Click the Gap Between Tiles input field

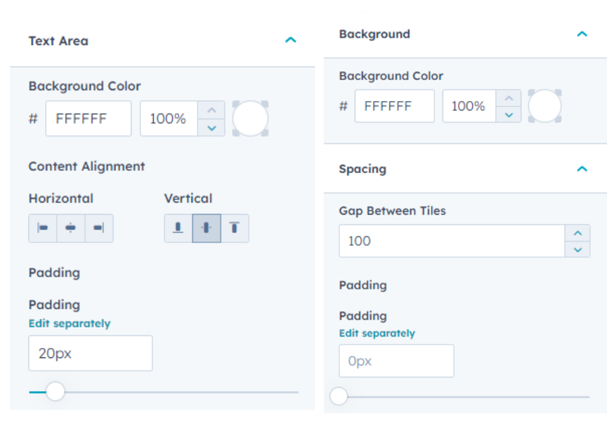(x=451, y=241)
